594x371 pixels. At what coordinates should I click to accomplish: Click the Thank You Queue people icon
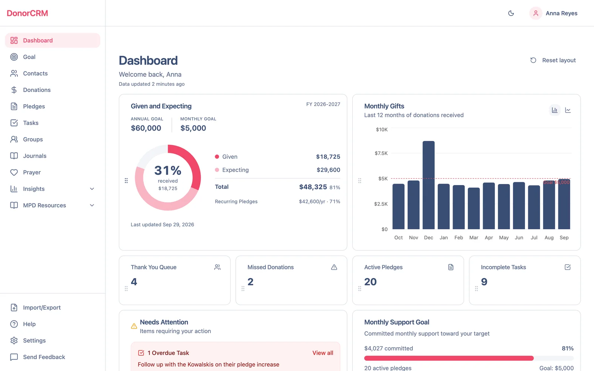[218, 267]
